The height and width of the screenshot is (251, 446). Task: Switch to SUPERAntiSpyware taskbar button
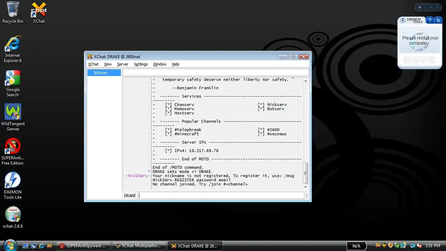click(x=84, y=246)
